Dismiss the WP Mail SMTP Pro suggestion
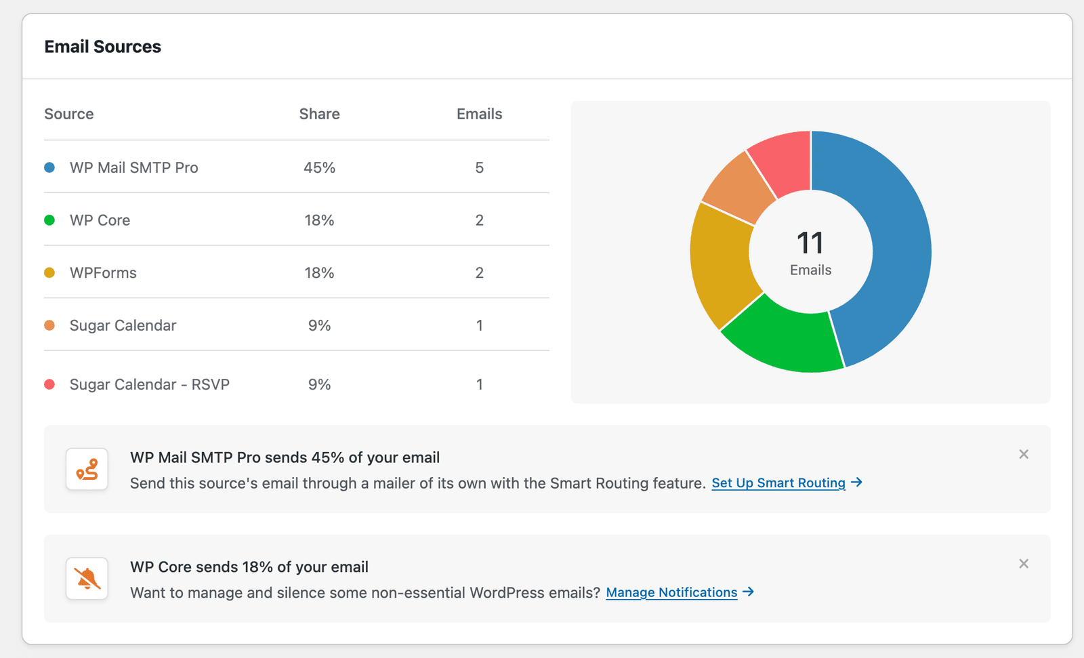 click(x=1024, y=454)
